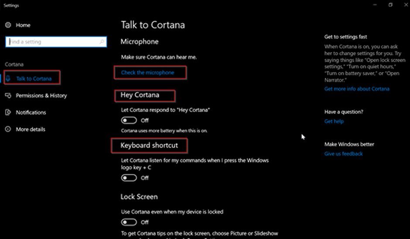Click Have a question? text

[344, 112]
